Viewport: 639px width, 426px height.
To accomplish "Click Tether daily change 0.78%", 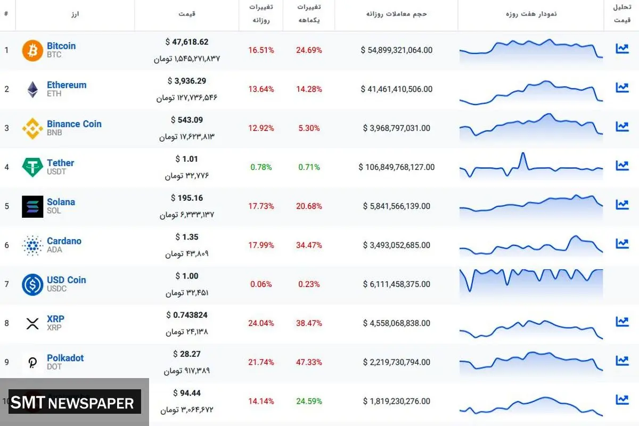I will pyautogui.click(x=261, y=167).
